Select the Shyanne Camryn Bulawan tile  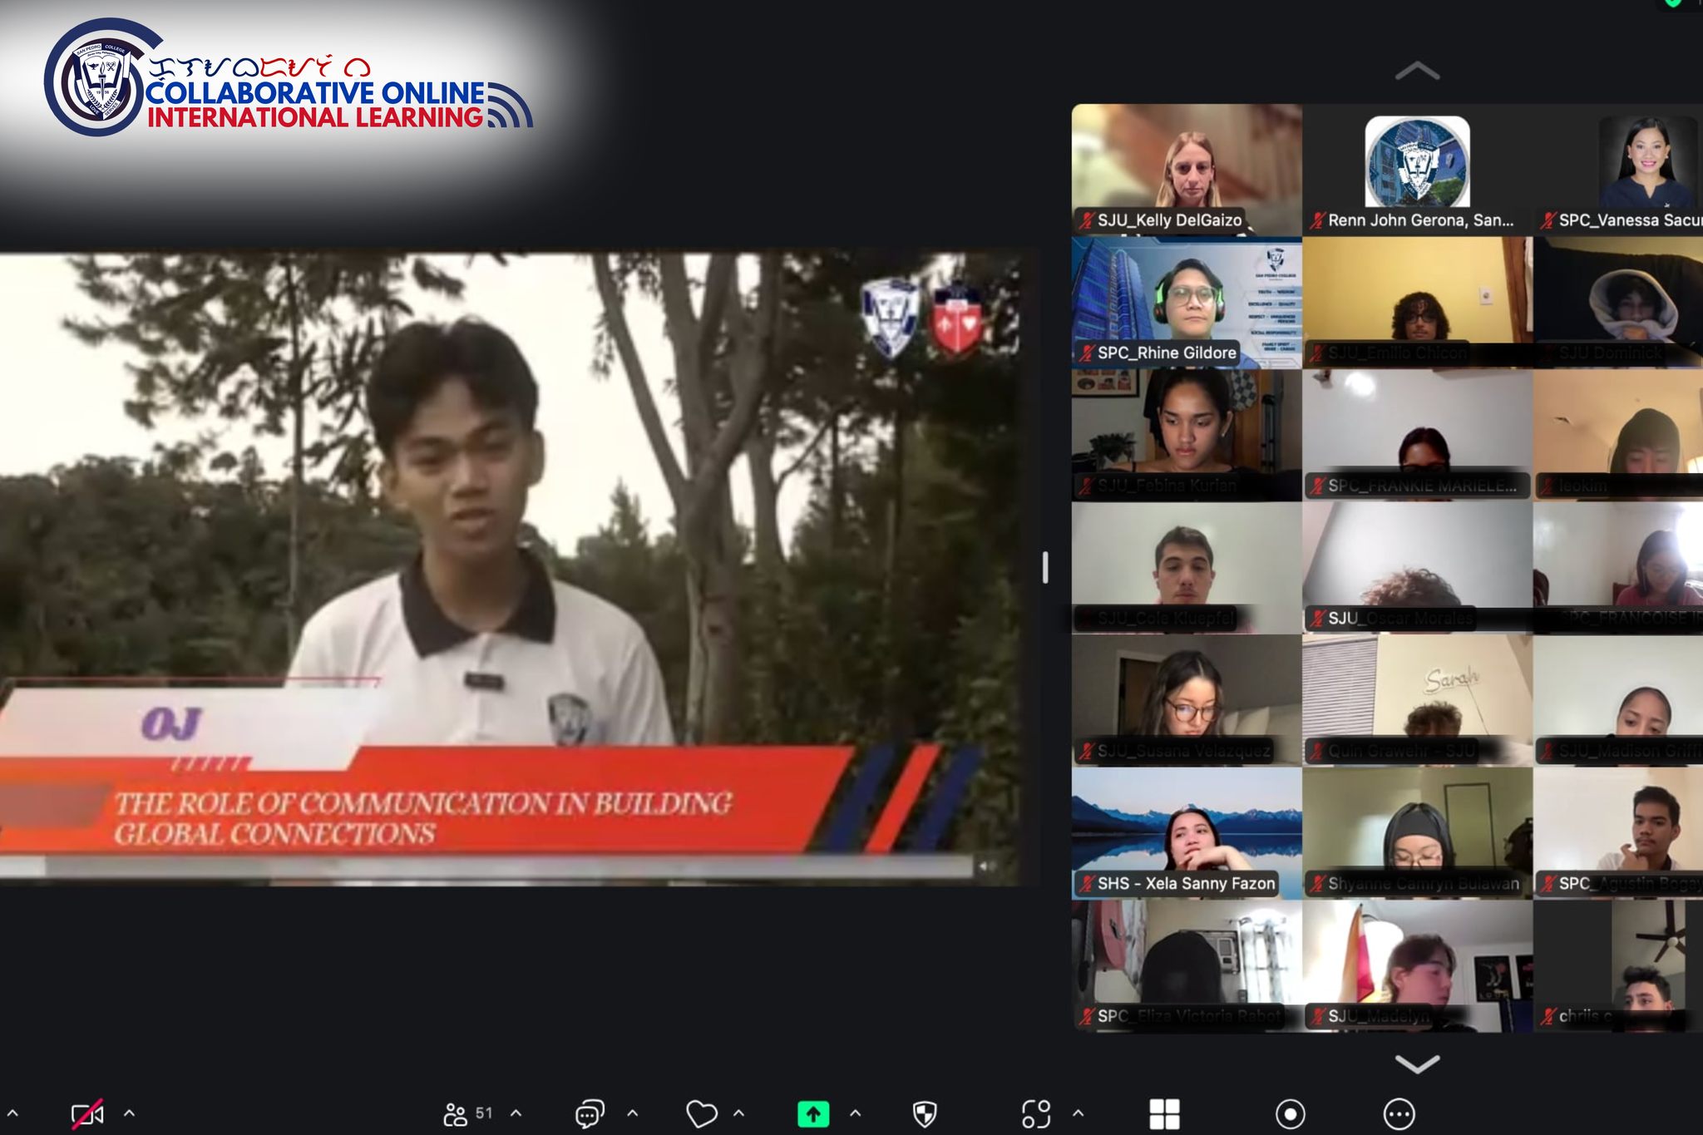point(1418,833)
